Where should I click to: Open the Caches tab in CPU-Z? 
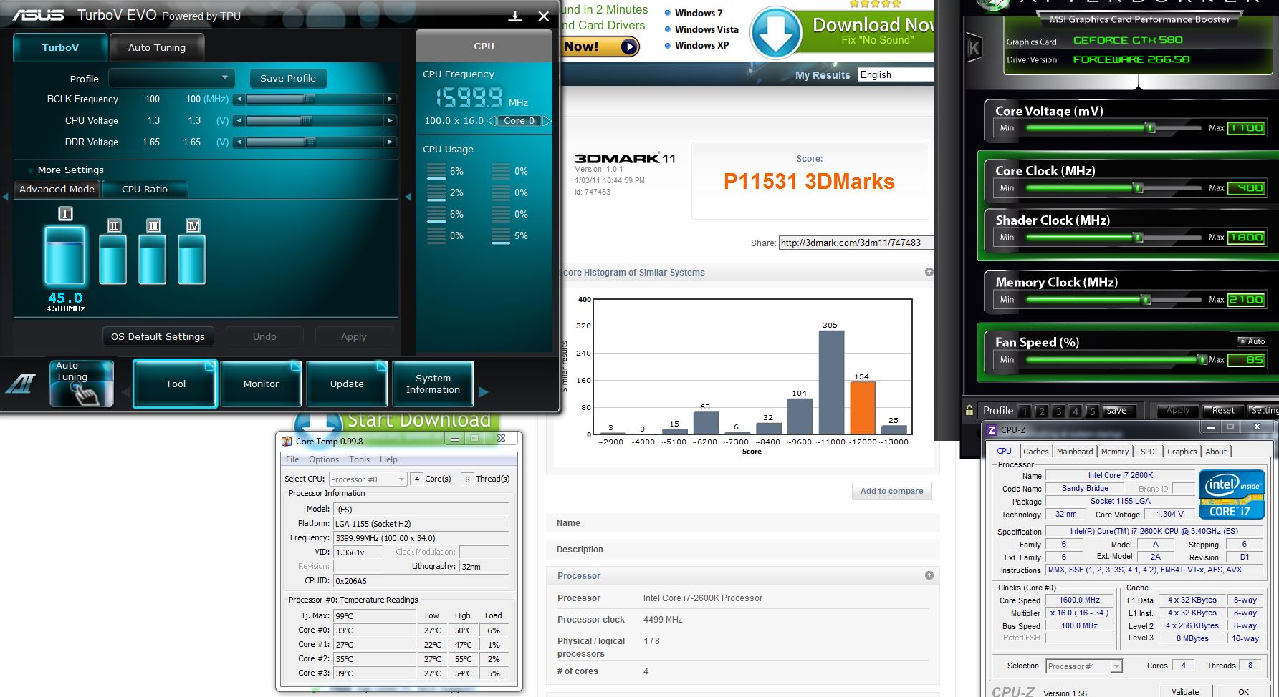pos(1035,452)
